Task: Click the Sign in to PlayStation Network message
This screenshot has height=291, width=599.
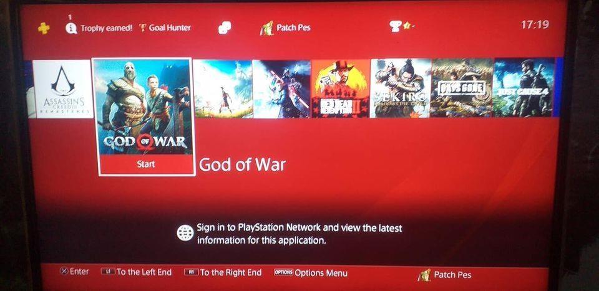Action: pos(299,234)
